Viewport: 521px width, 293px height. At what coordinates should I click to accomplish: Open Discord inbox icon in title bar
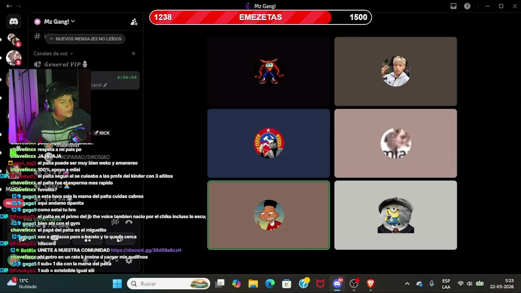point(453,6)
